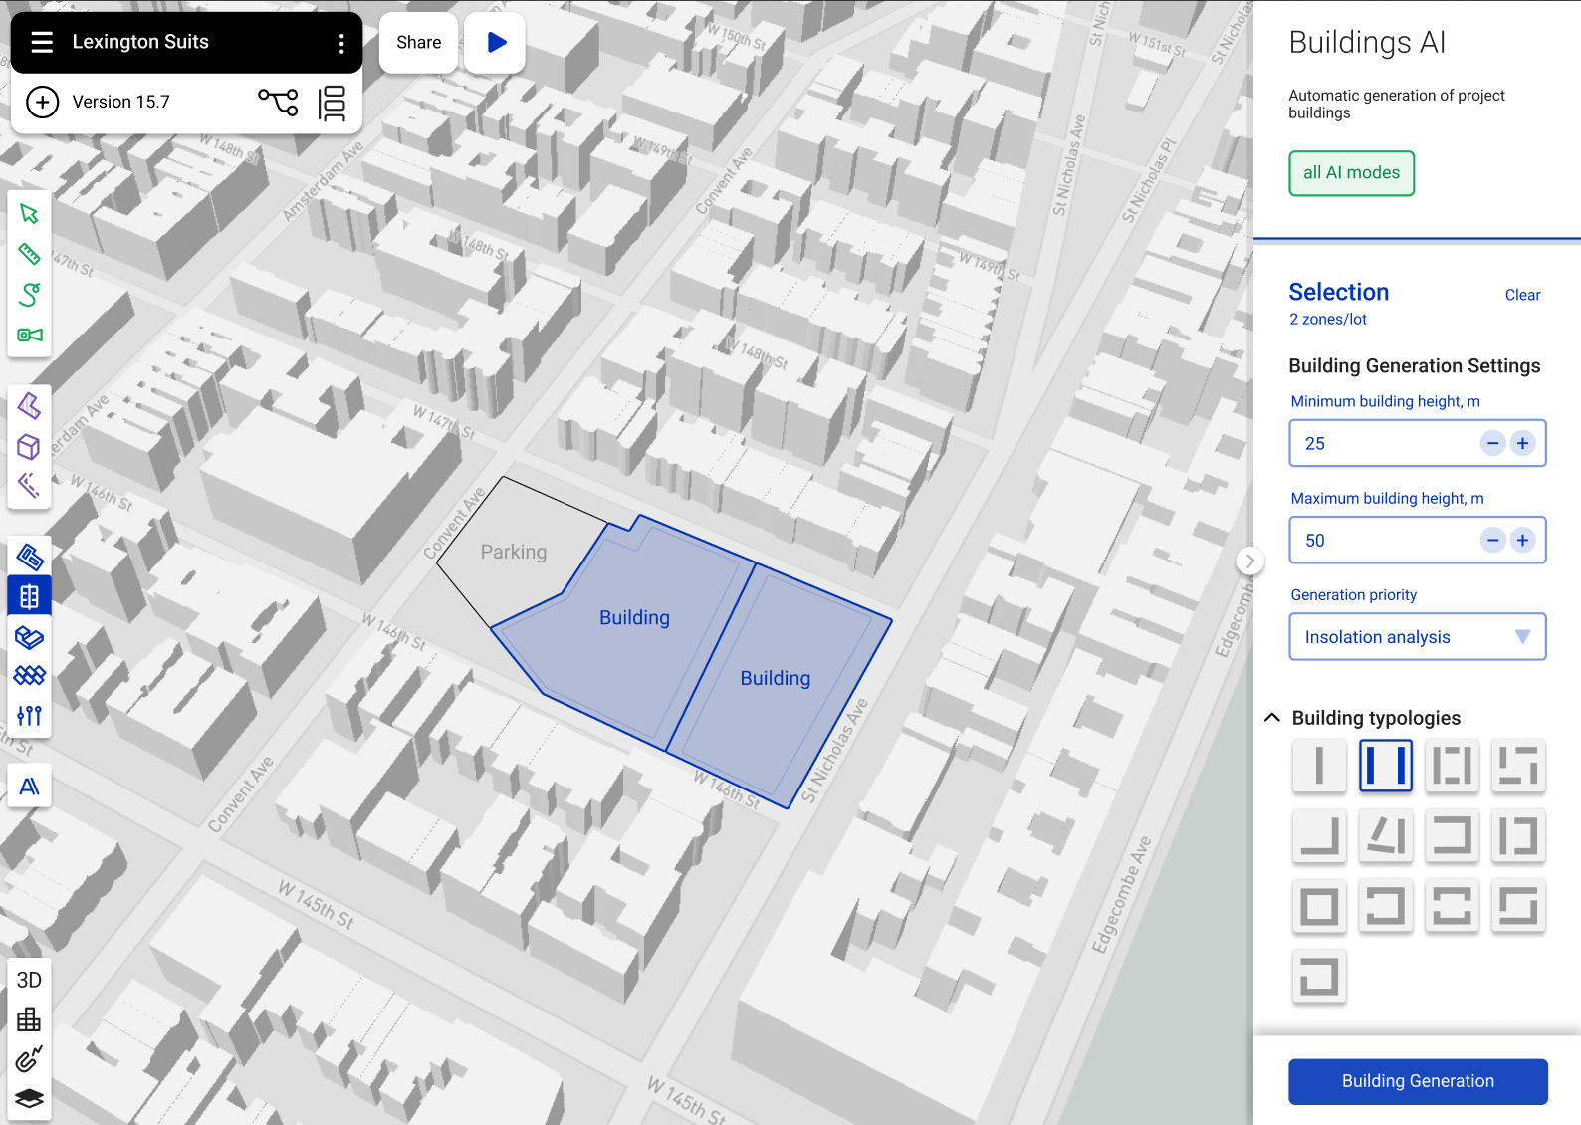Select the double parallel bar typology
This screenshot has height=1125, width=1581.
(x=1385, y=766)
